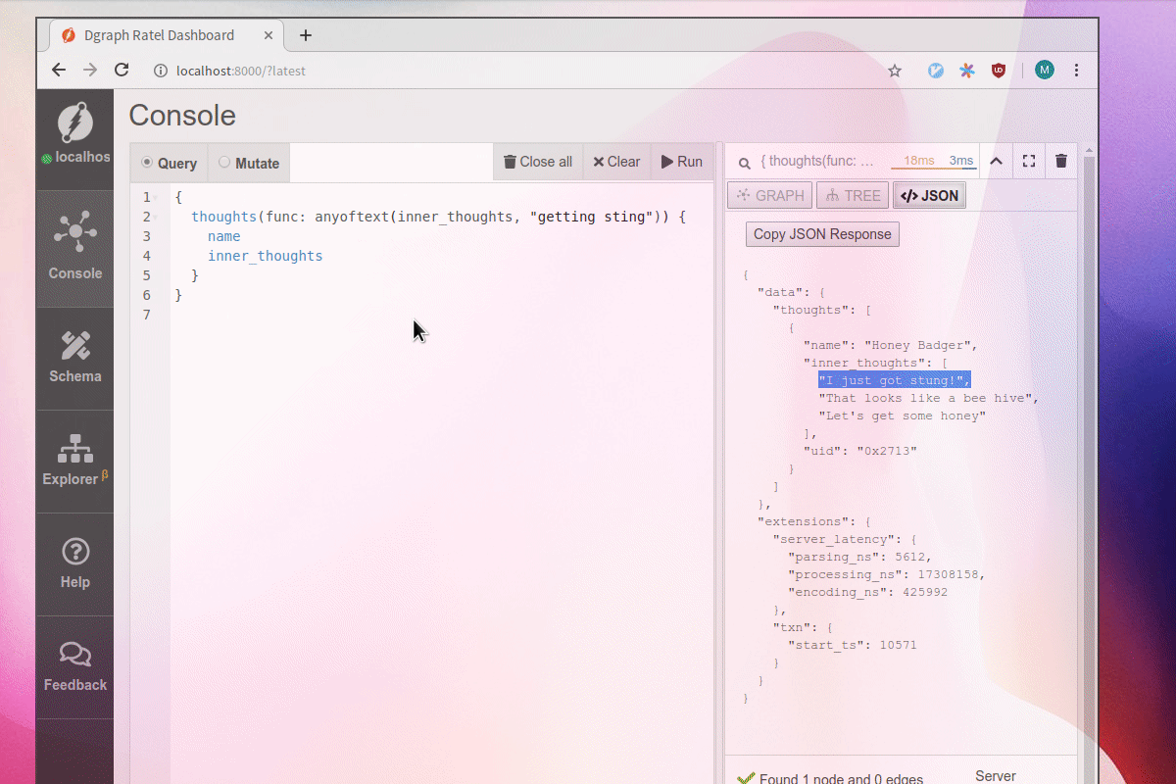The height and width of the screenshot is (784, 1176).
Task: Fold code at line 1 arrow
Action: coord(155,197)
